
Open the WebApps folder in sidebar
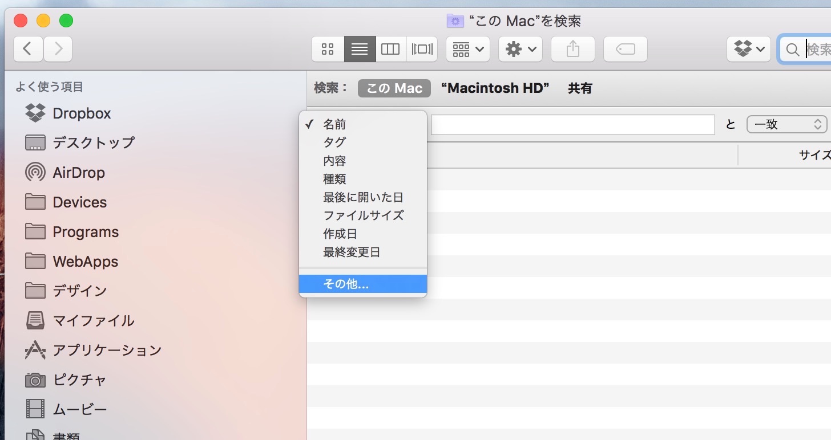tap(72, 261)
